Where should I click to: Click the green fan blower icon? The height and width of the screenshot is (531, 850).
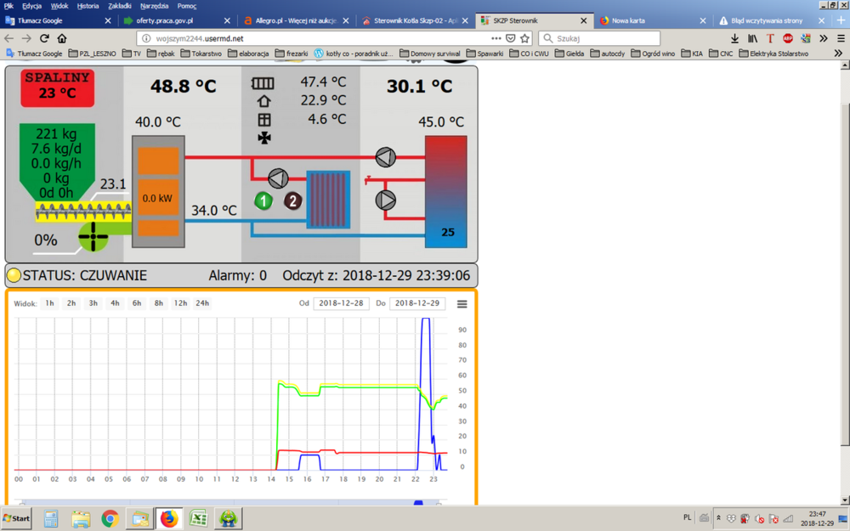pos(93,238)
